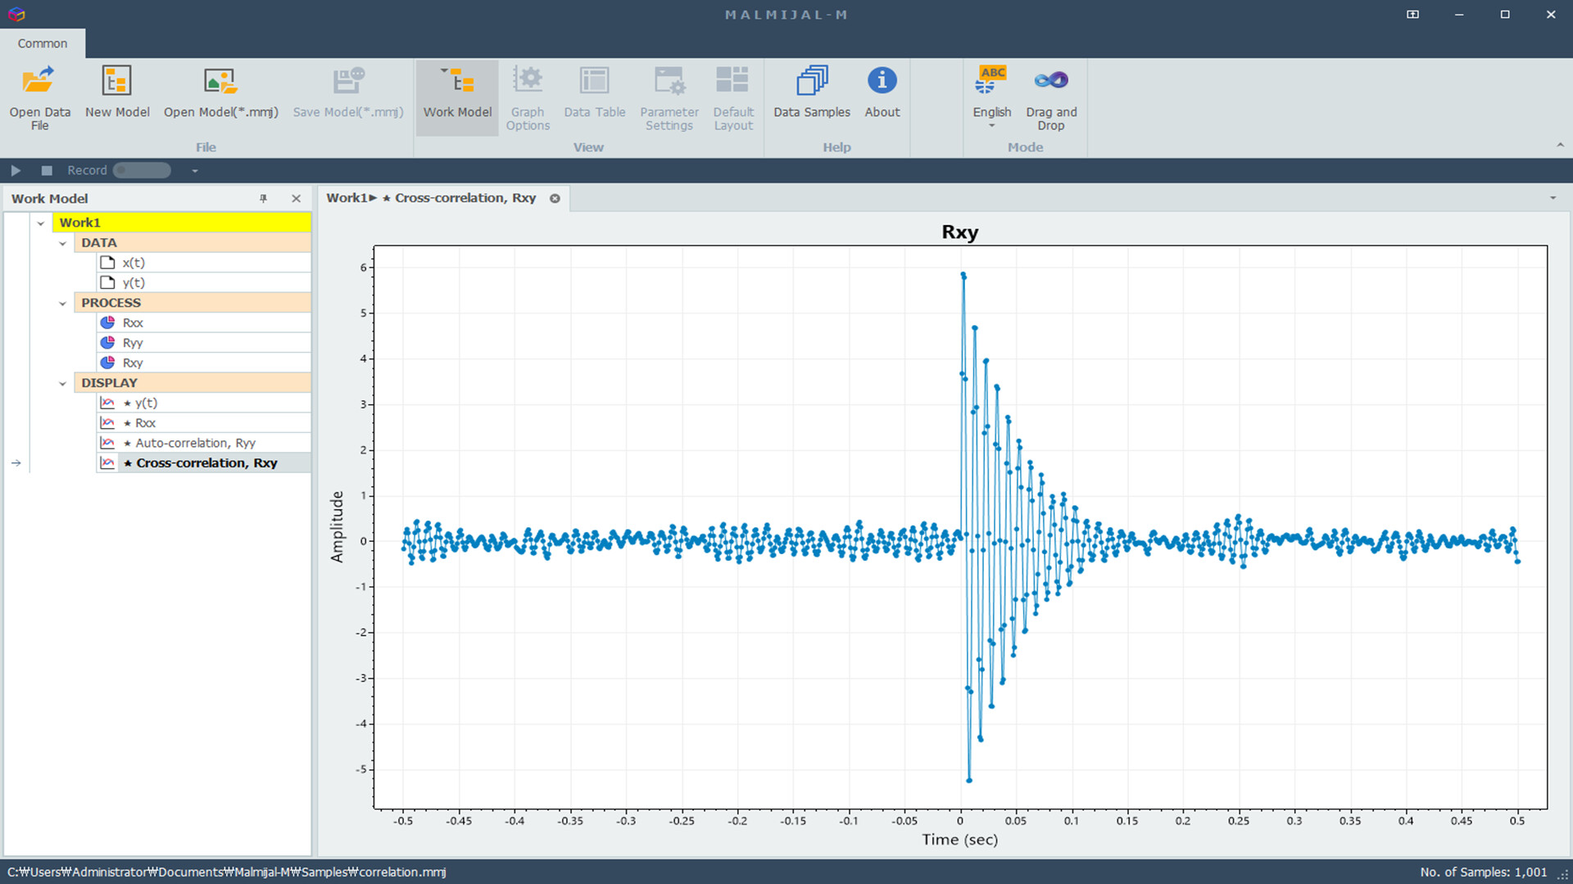Toggle the Record switch
The width and height of the screenshot is (1573, 884).
click(x=142, y=170)
